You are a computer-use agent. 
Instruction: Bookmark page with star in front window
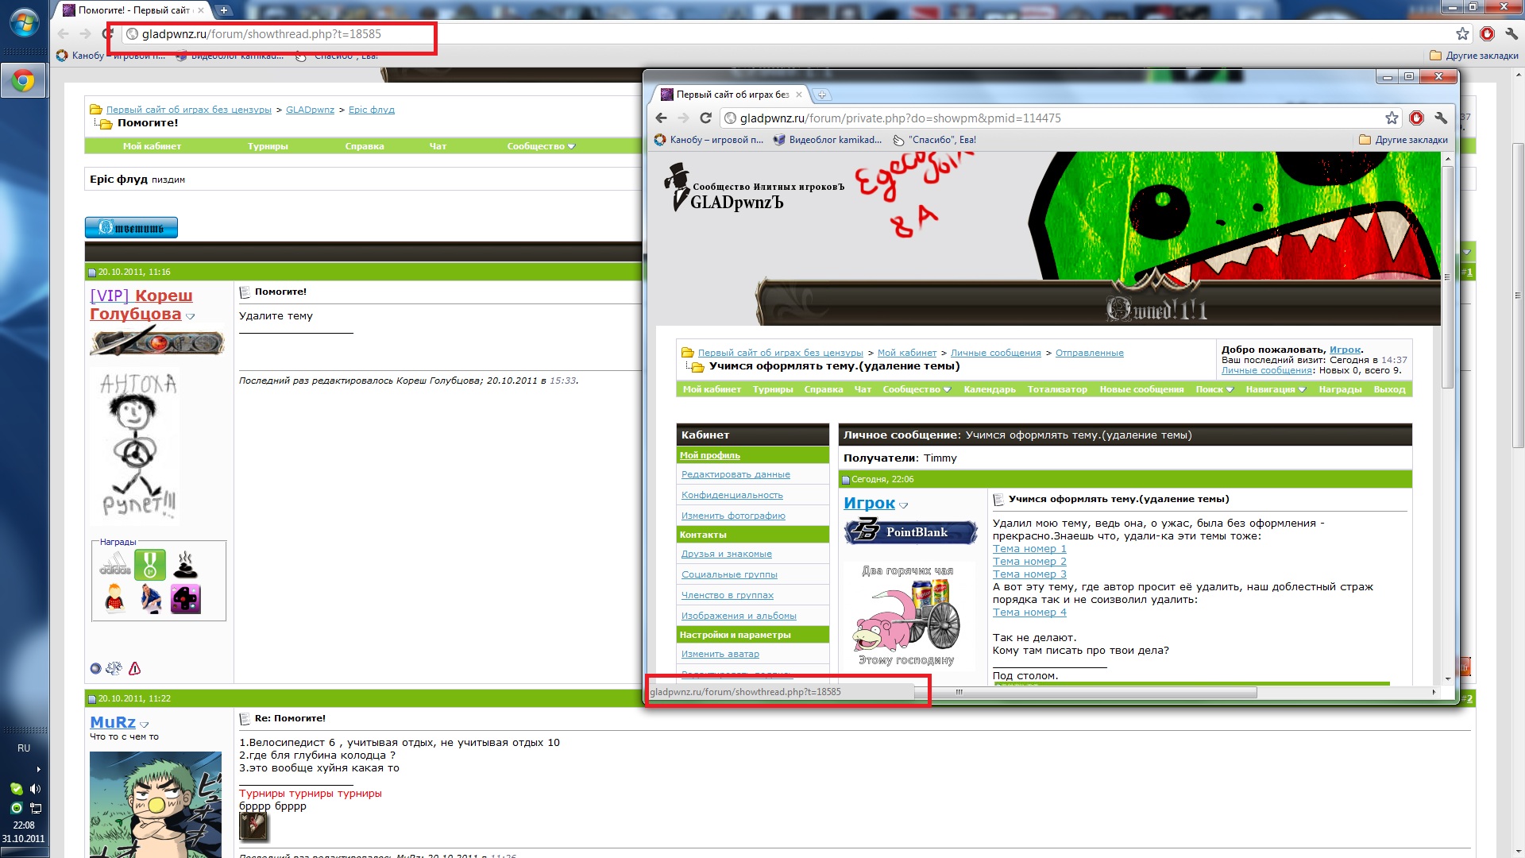(1392, 118)
